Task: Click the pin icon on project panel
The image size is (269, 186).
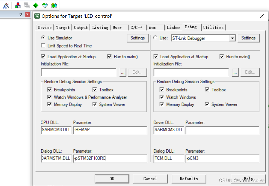Action: coord(21,14)
